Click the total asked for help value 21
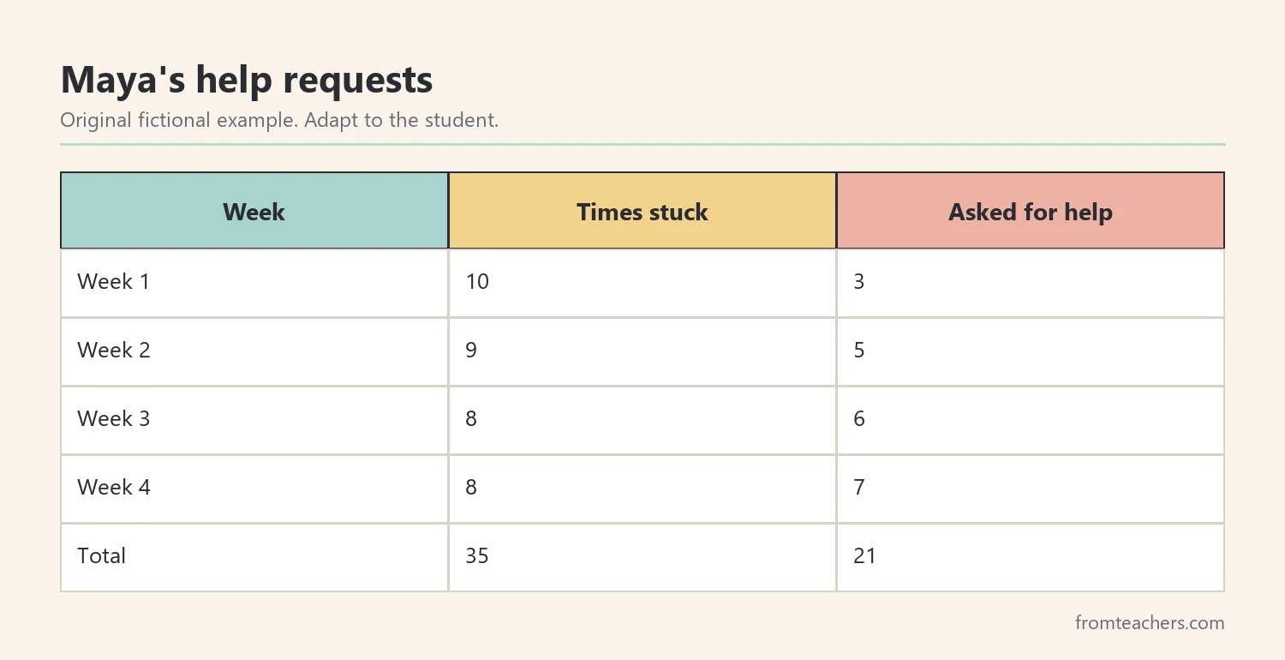This screenshot has height=660, width=1285. click(x=865, y=555)
